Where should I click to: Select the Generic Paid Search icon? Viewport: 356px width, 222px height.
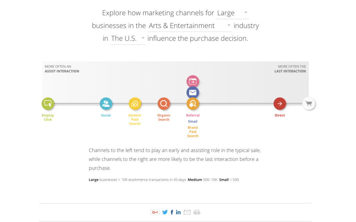pos(135,103)
